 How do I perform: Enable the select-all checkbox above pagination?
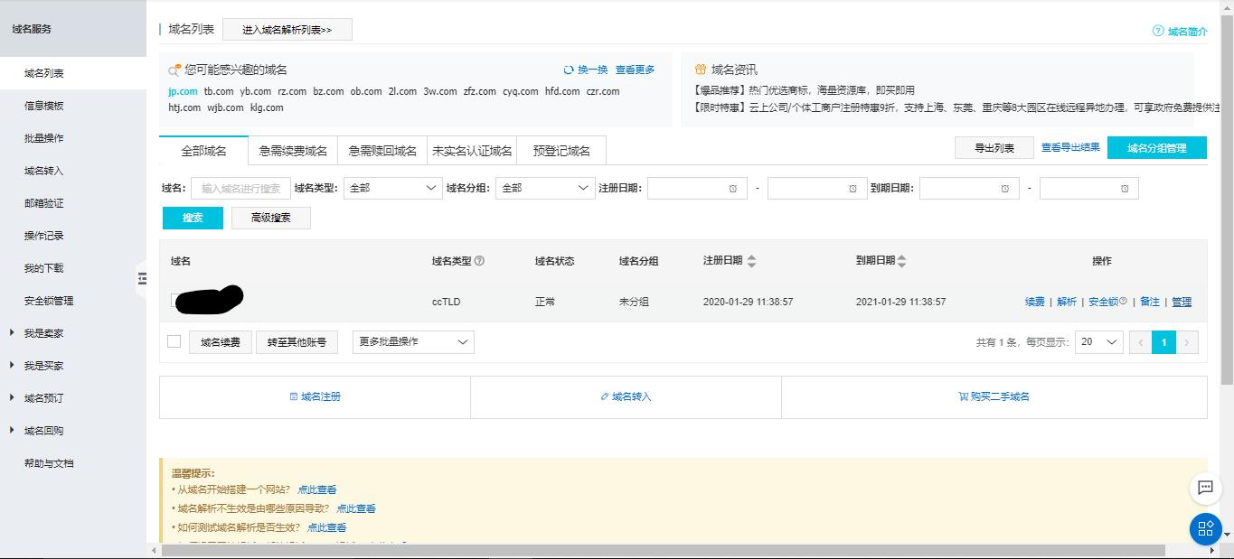tap(174, 341)
